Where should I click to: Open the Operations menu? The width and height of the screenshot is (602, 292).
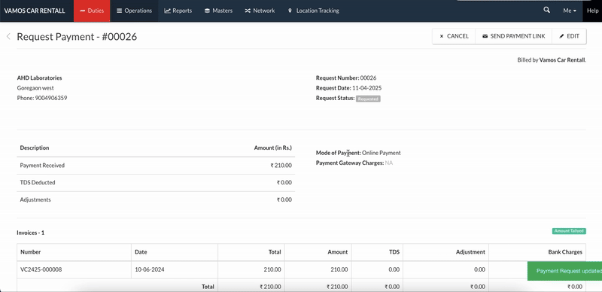coord(135,11)
